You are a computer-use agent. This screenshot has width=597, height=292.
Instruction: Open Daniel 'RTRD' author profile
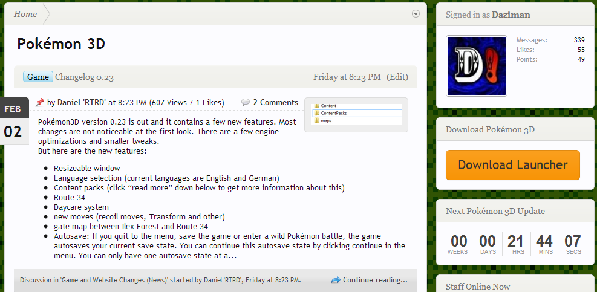click(x=82, y=102)
